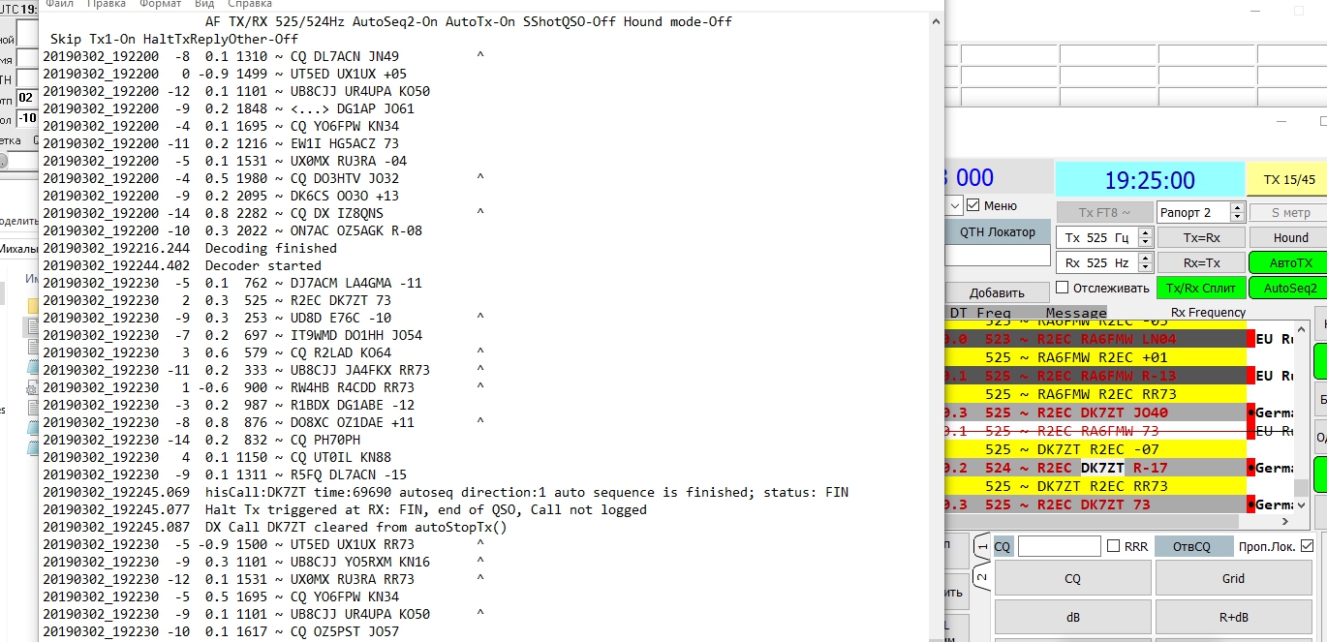Toggle the AutoSeq2 button
Image resolution: width=1327 pixels, height=642 pixels.
[x=1287, y=289]
